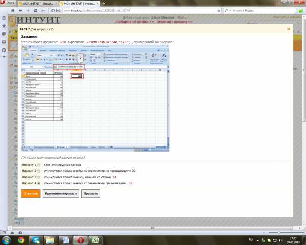Bookmark the page with the star icon
This screenshot has height=245, width=306.
click(x=219, y=10)
